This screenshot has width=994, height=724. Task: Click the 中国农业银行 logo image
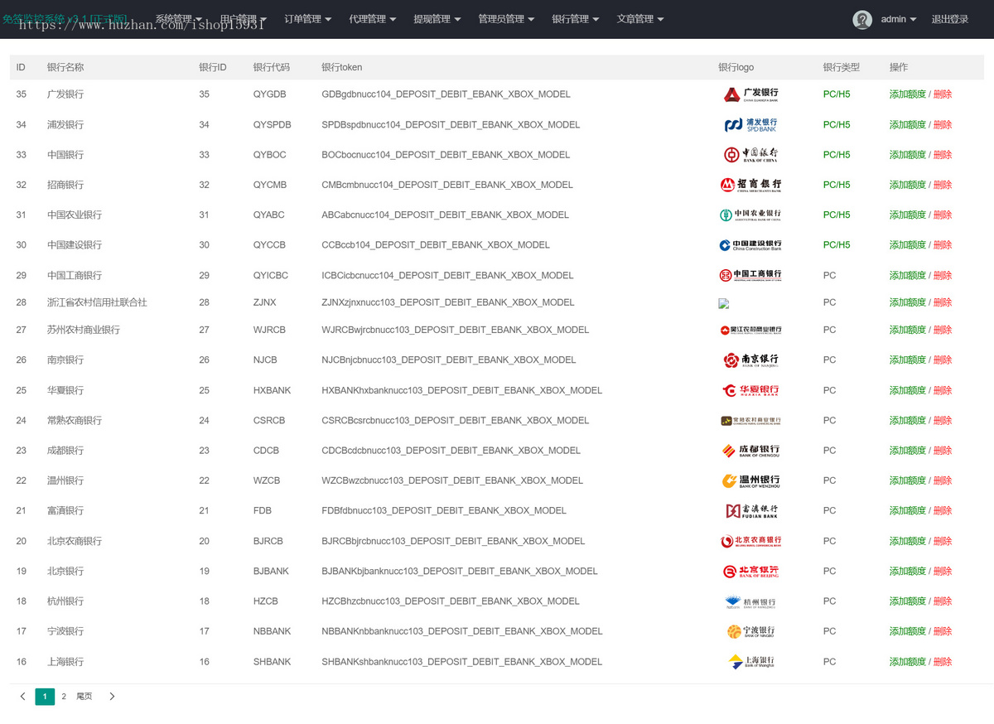750,215
